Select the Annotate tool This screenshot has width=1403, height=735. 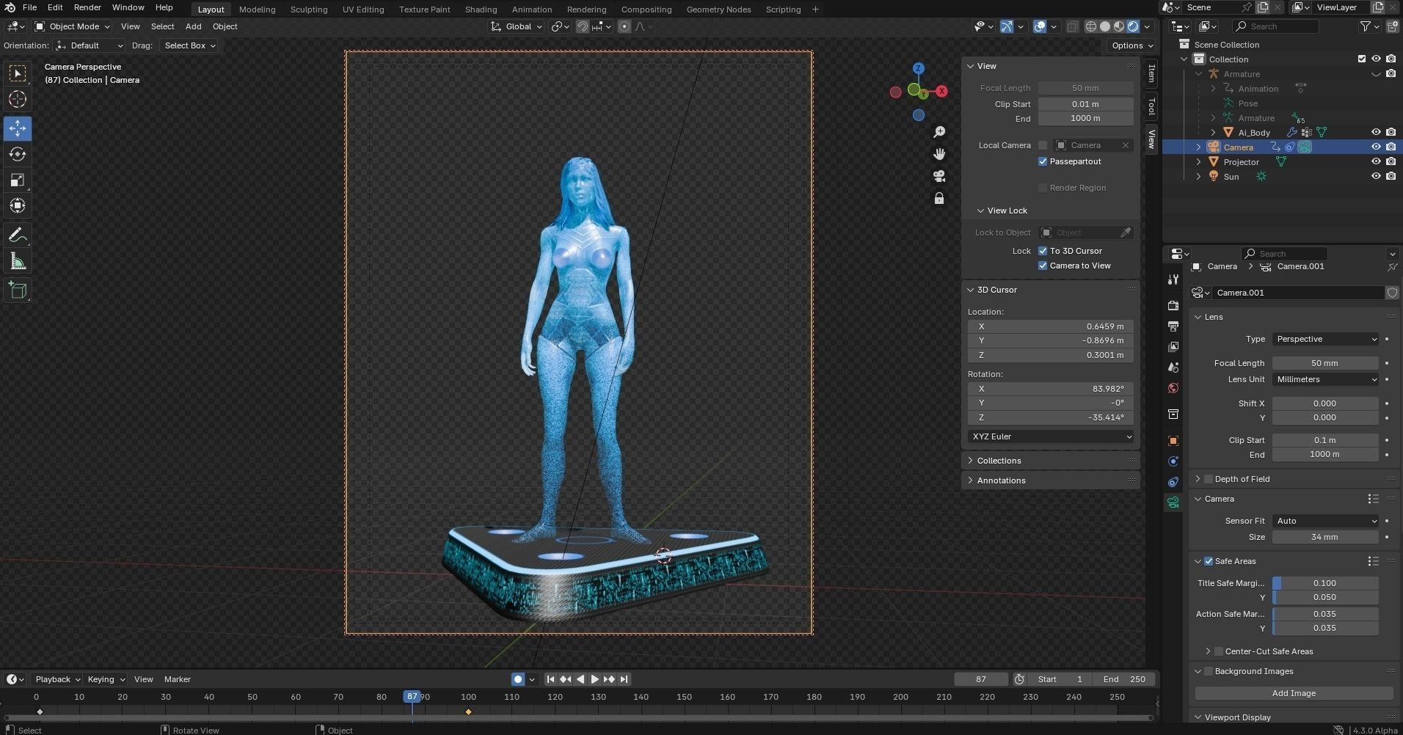18,235
